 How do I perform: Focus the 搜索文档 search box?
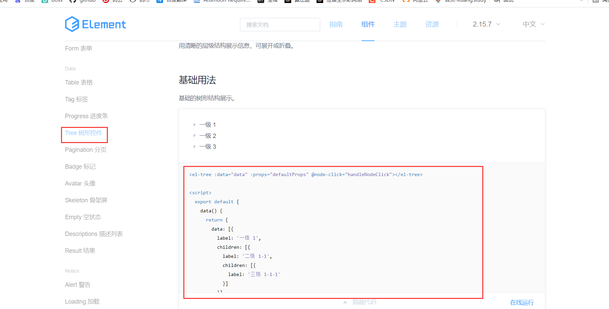[280, 25]
